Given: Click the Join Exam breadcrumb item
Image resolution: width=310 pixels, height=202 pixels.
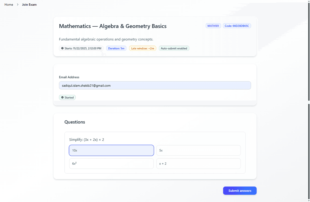Looking at the screenshot, I should [x=29, y=4].
